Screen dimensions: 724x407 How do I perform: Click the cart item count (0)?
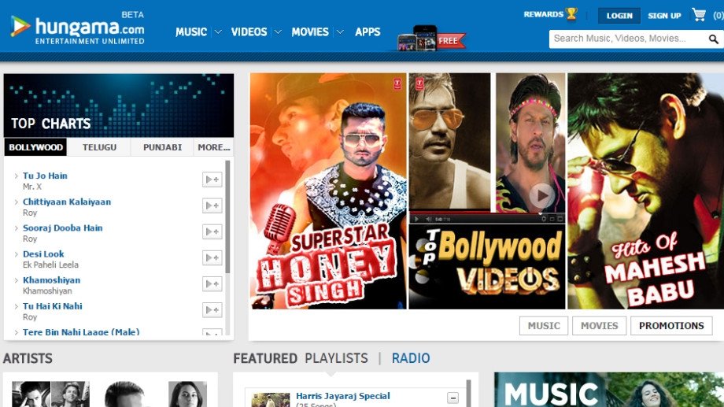(x=718, y=15)
